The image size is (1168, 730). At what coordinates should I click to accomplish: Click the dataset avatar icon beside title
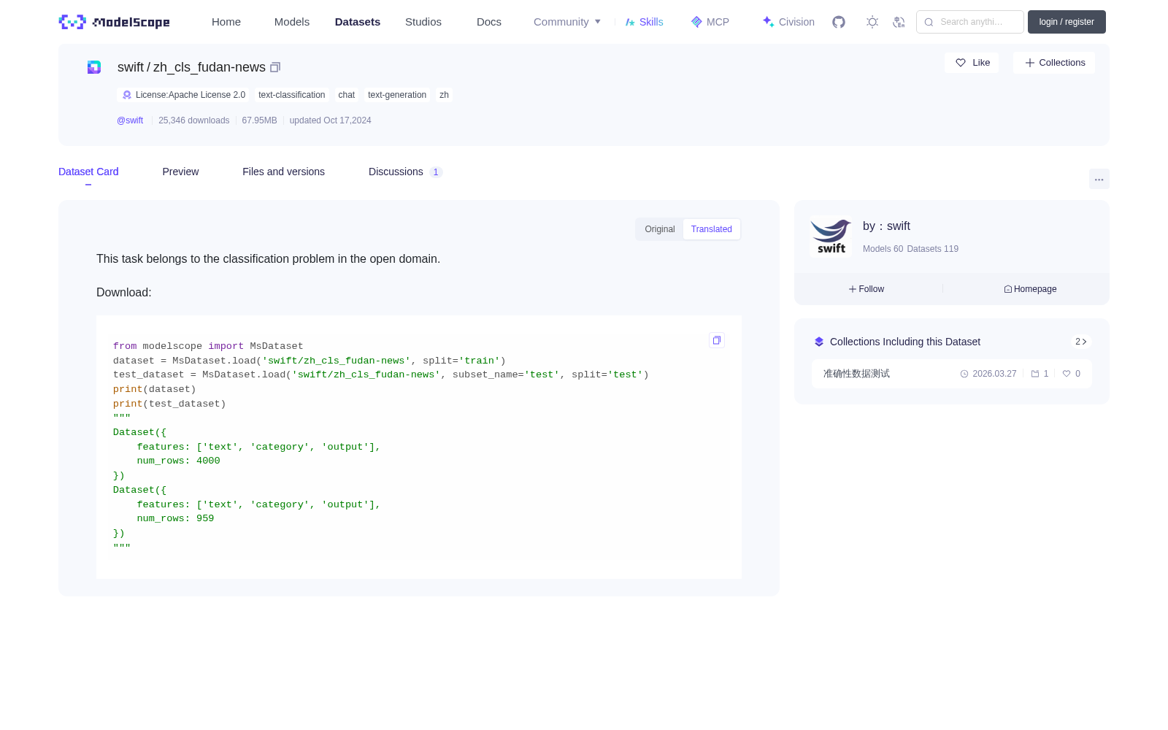[x=94, y=67]
